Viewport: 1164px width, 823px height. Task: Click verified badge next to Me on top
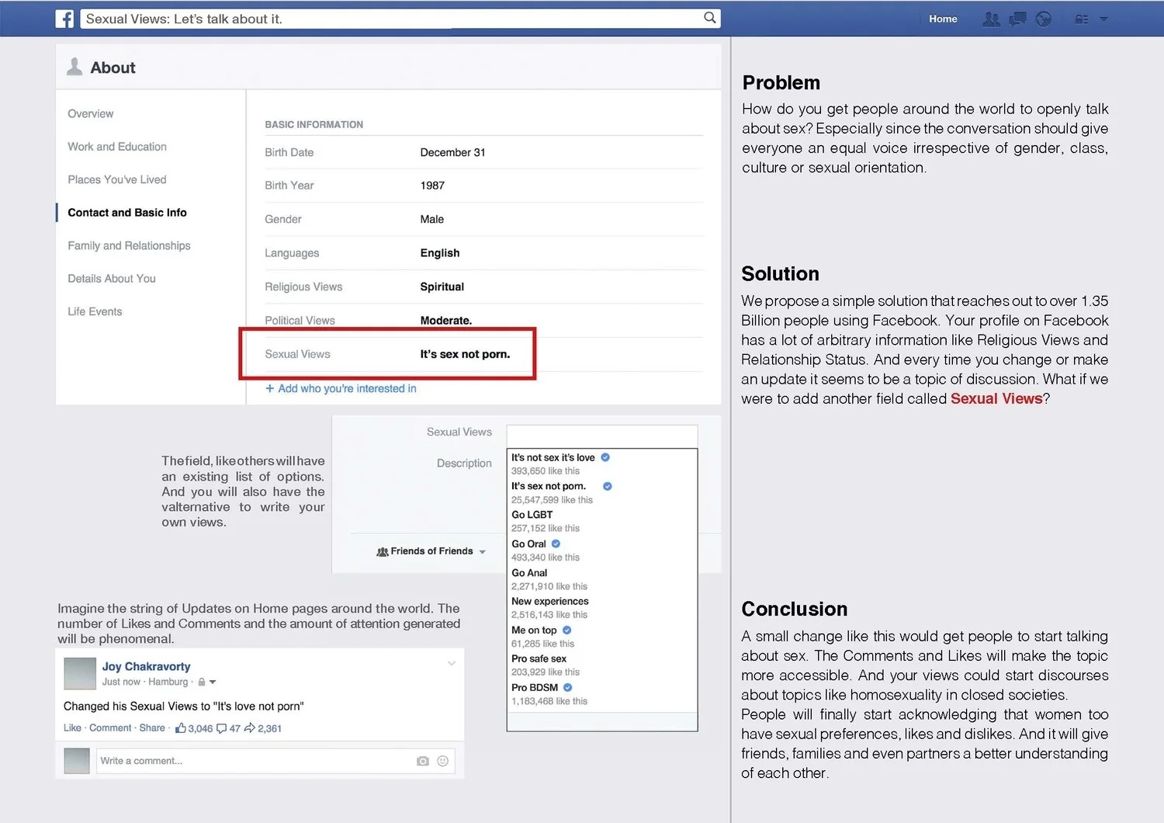[x=566, y=630]
